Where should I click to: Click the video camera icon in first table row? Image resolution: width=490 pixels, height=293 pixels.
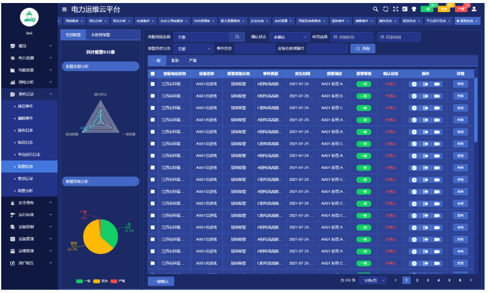(x=436, y=84)
